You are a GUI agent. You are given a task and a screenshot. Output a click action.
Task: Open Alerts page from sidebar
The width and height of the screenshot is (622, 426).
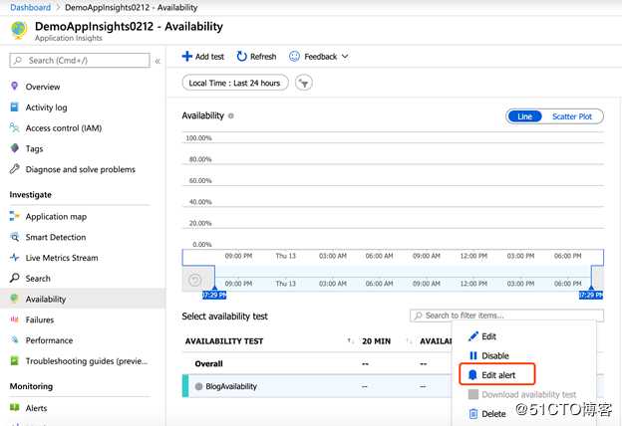pos(36,408)
